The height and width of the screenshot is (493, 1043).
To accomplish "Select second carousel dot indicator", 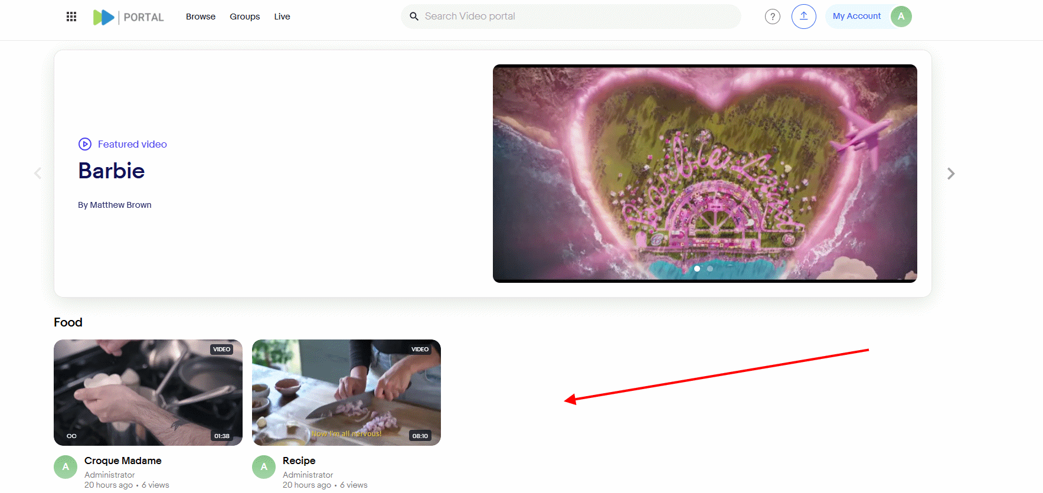I will 710,269.
